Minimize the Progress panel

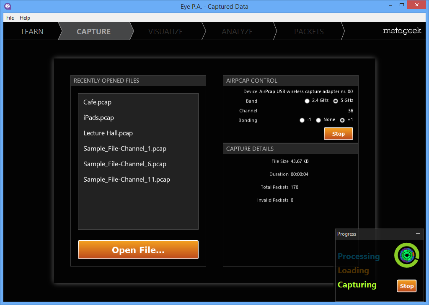418,234
